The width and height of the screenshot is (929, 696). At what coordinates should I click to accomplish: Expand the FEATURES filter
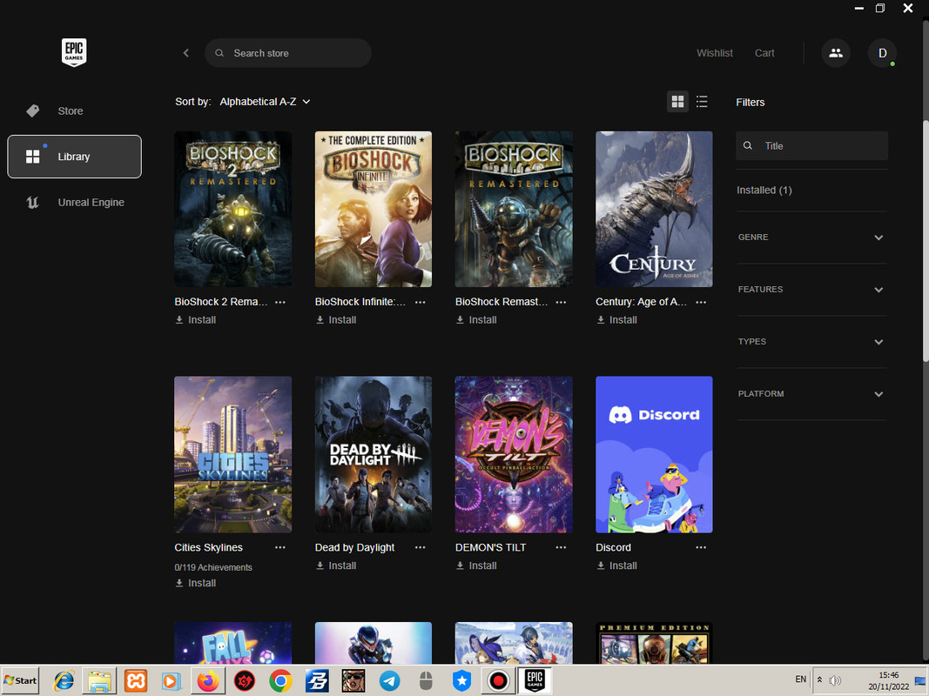pyautogui.click(x=811, y=290)
